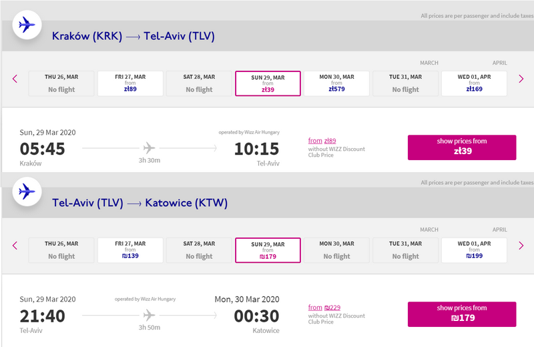Pick Fri 27 Mar return for ₪139
The height and width of the screenshot is (347, 534).
click(130, 250)
